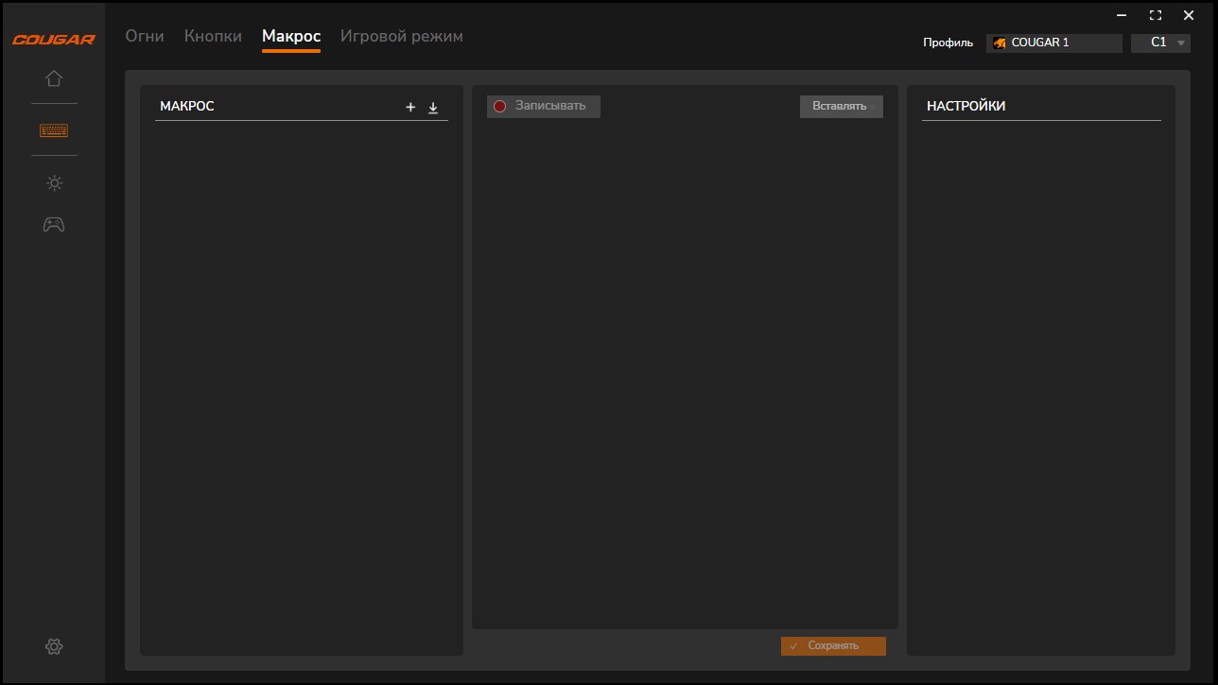Minimize the COUGAR window

1122,15
